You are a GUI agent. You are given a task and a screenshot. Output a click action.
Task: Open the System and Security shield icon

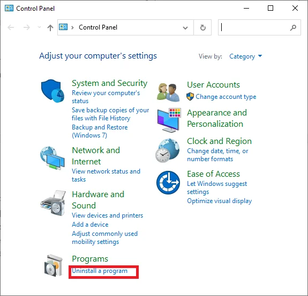[52, 91]
